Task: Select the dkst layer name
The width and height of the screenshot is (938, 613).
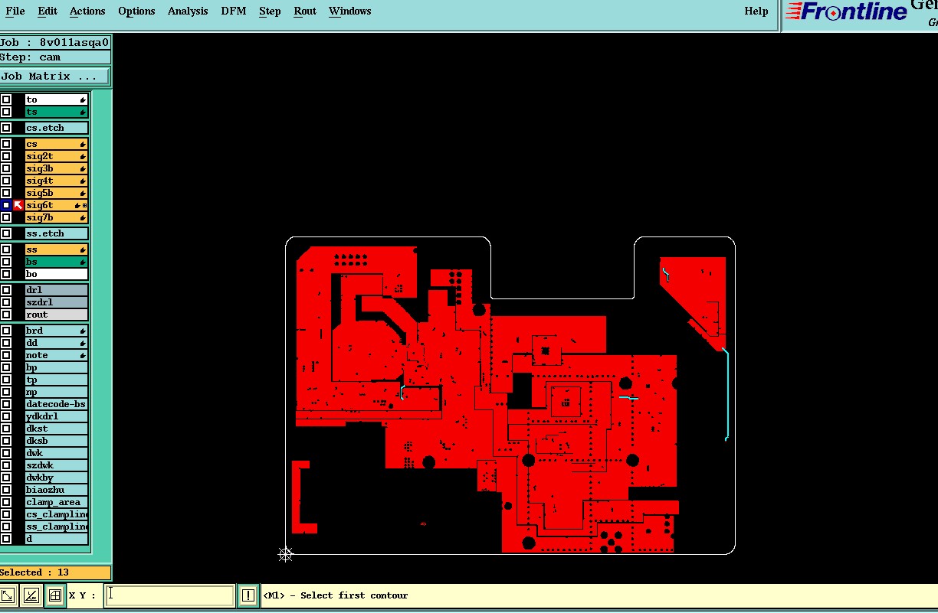Action: click(x=56, y=429)
